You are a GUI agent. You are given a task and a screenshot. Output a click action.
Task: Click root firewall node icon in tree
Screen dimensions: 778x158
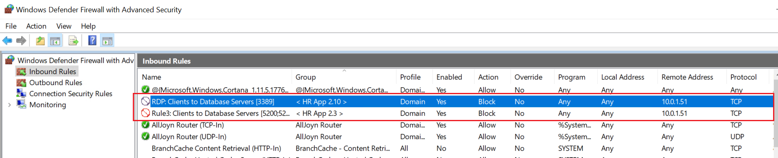click(10, 60)
